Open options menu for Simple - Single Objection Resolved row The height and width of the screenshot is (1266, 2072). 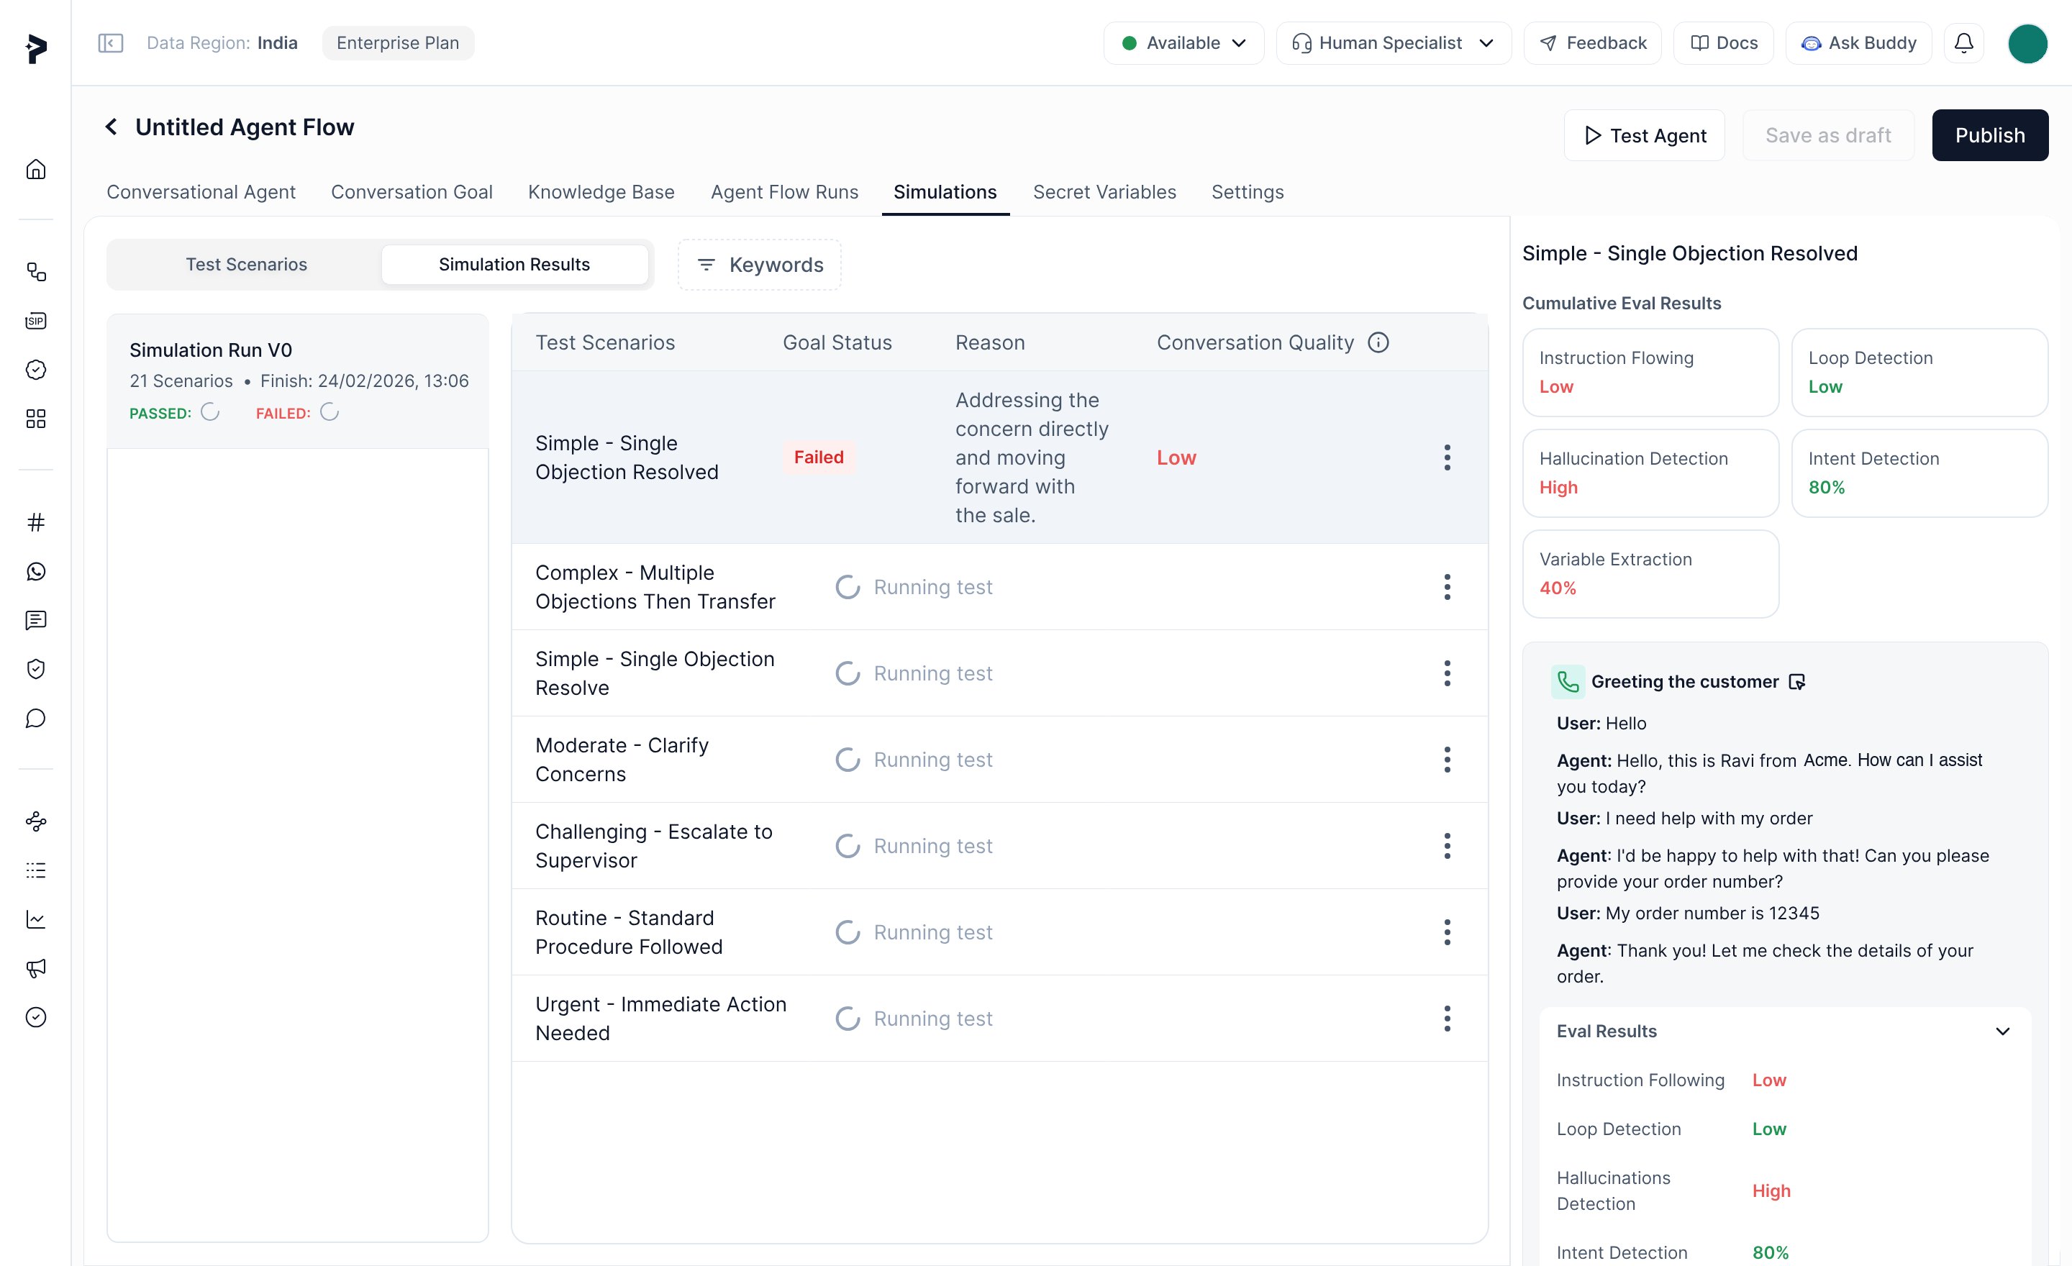click(x=1446, y=457)
